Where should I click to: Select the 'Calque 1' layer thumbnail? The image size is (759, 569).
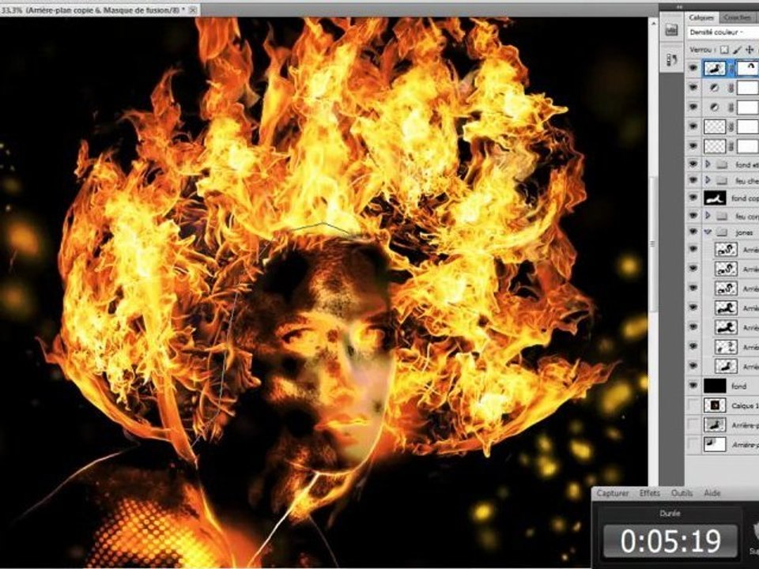click(715, 405)
